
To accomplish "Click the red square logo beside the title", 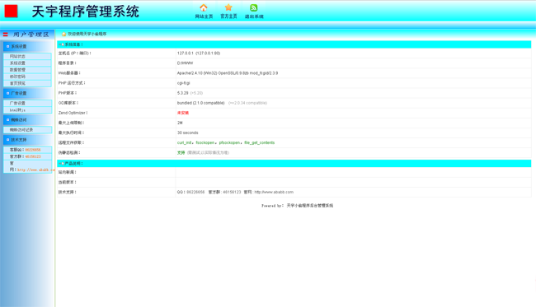I will point(11,12).
